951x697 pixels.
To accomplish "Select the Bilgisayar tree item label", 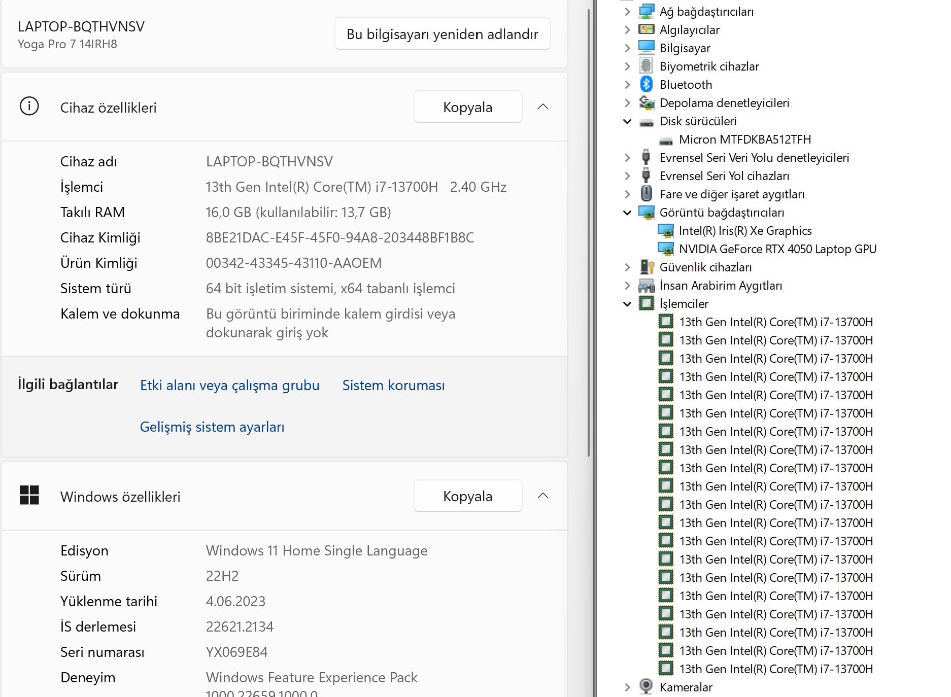I will (x=685, y=48).
